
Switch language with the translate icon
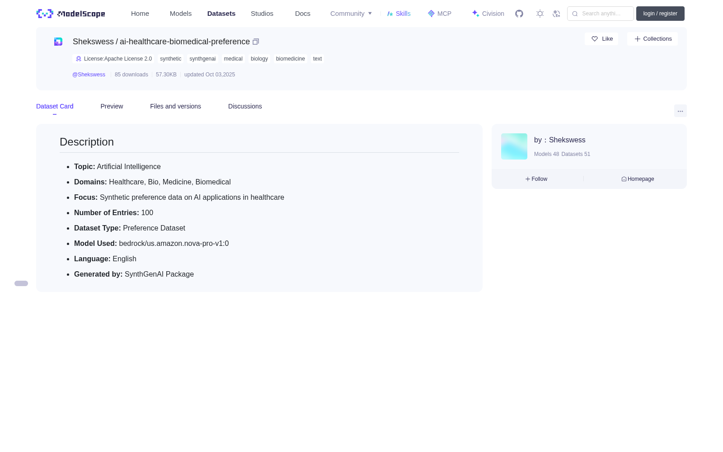[556, 14]
